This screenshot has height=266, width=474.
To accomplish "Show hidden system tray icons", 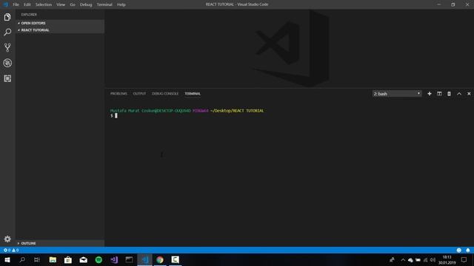I will point(403,259).
